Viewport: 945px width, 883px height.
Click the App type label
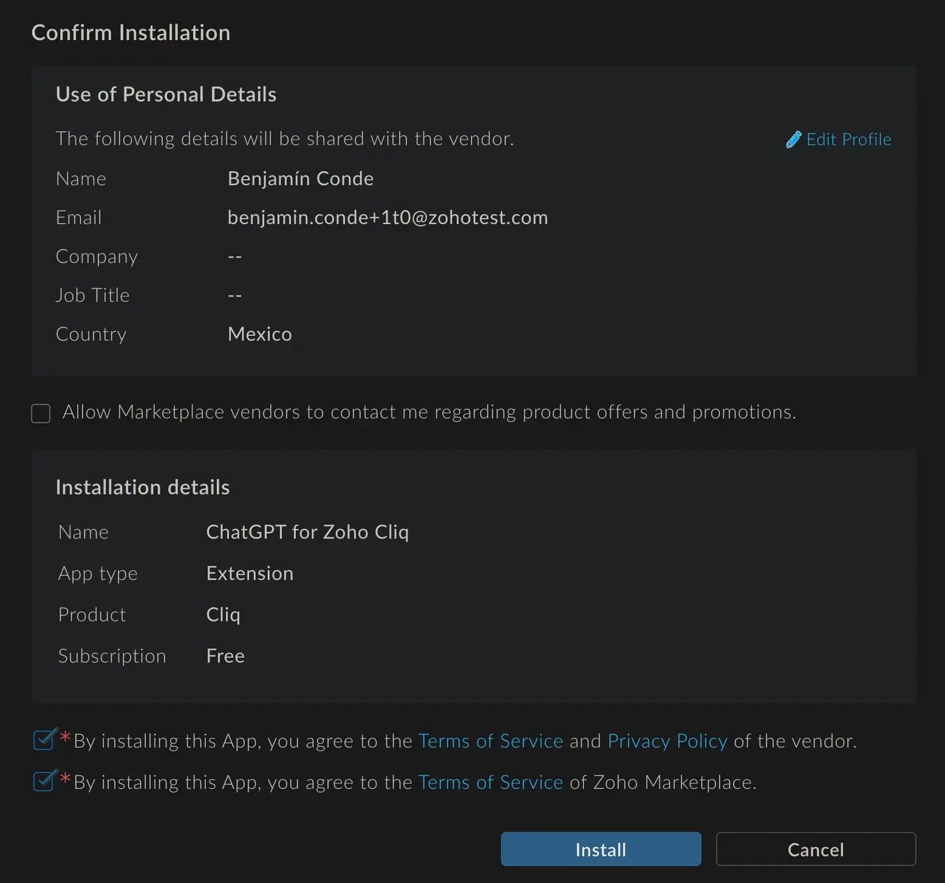pyautogui.click(x=98, y=574)
